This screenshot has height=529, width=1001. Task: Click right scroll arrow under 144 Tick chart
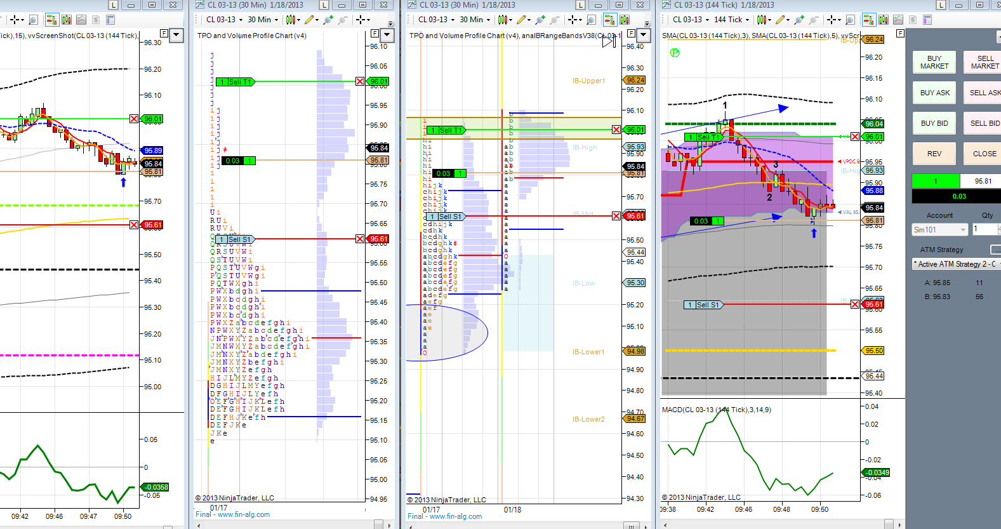click(x=899, y=525)
